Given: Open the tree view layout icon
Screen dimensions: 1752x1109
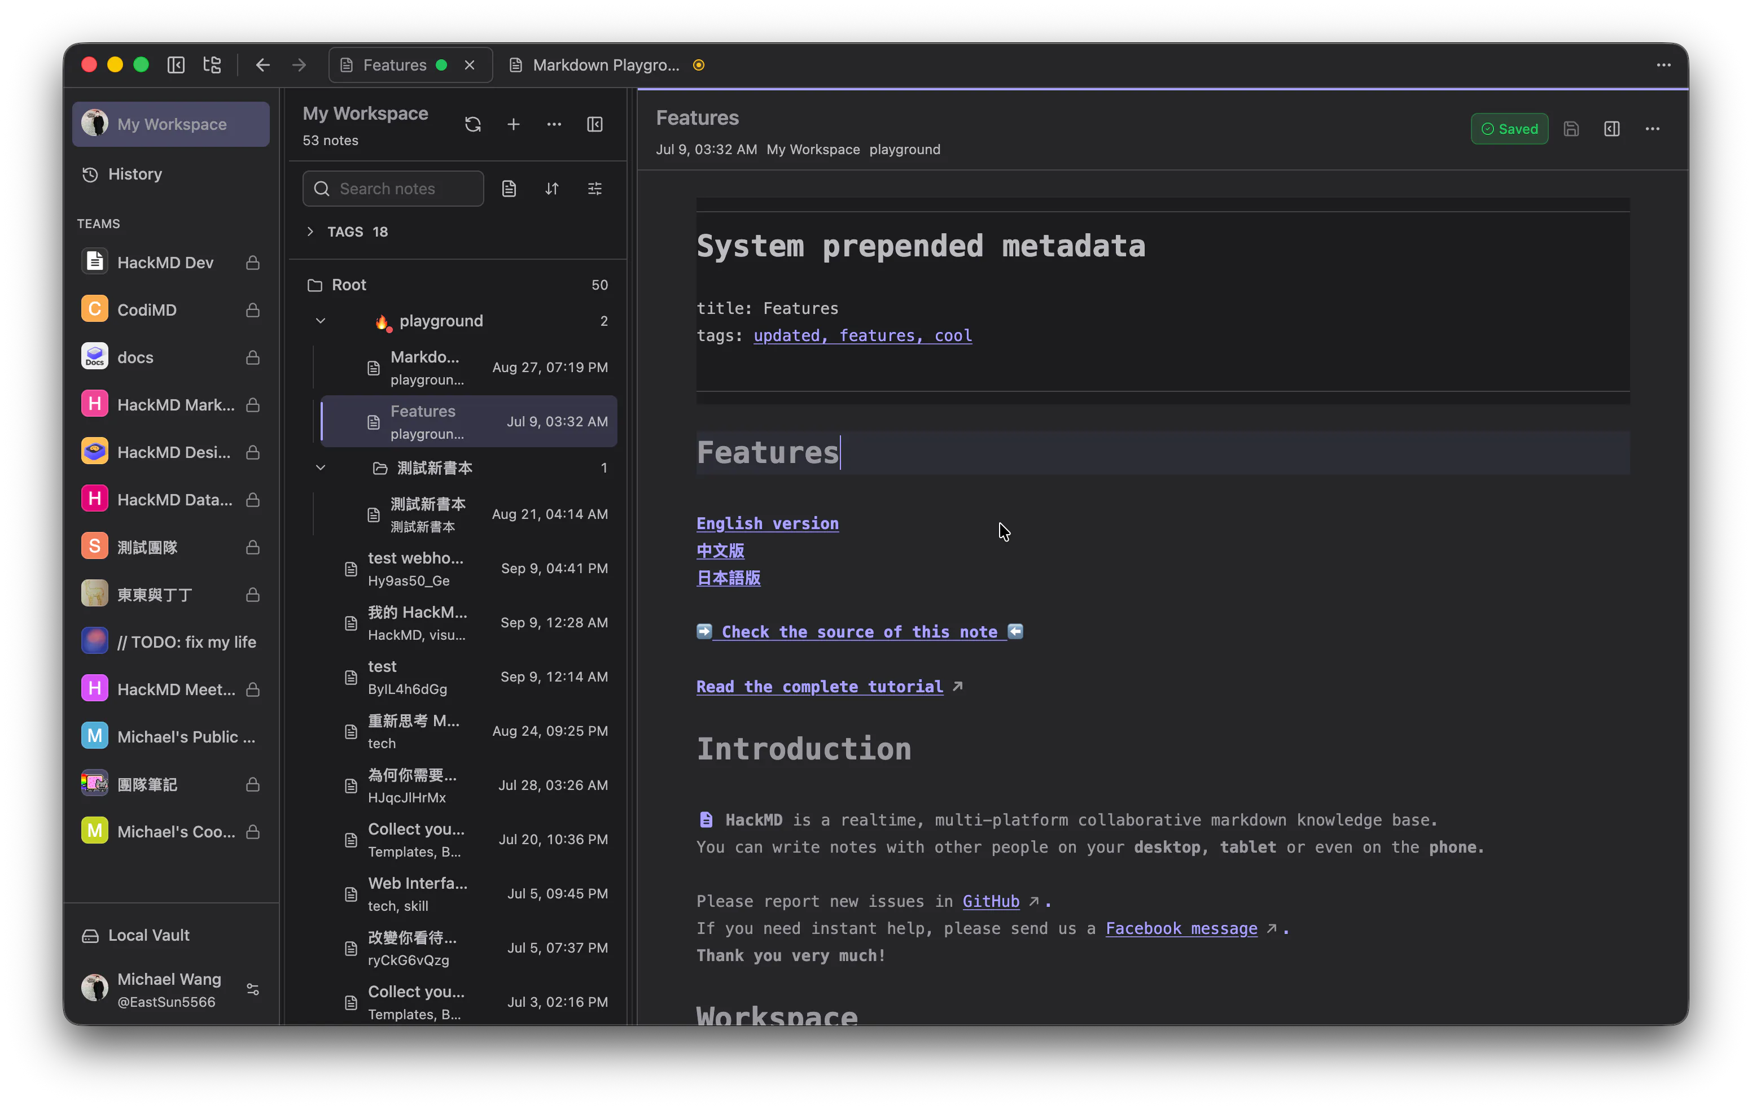Looking at the screenshot, I should (x=212, y=65).
